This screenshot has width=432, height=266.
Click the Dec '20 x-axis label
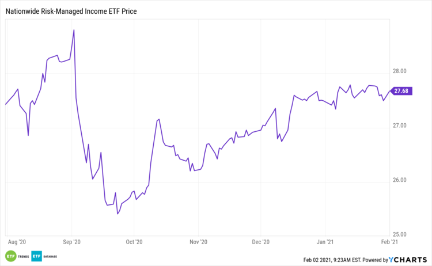pos(261,242)
